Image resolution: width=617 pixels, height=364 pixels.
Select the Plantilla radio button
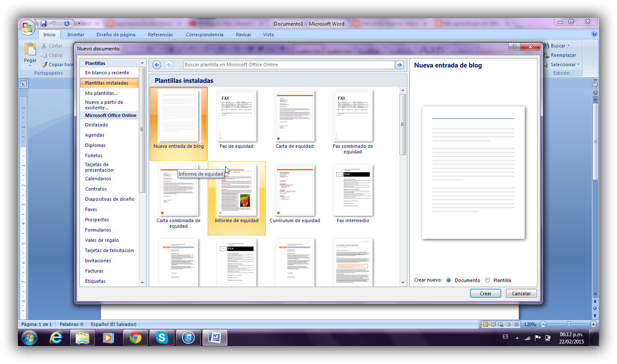click(487, 280)
